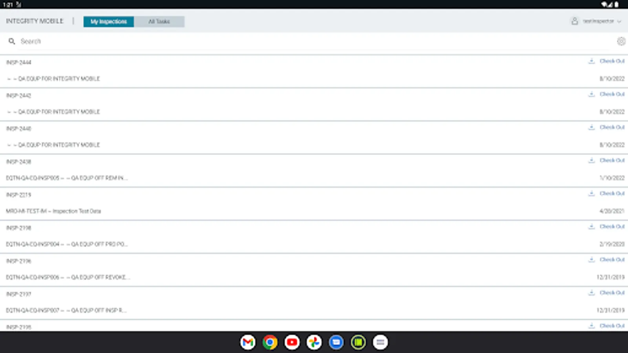Open Gmail from the taskbar

coord(248,342)
